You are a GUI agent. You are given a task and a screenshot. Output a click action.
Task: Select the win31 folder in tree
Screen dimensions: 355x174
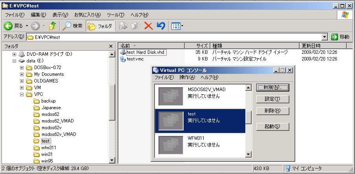click(47, 154)
